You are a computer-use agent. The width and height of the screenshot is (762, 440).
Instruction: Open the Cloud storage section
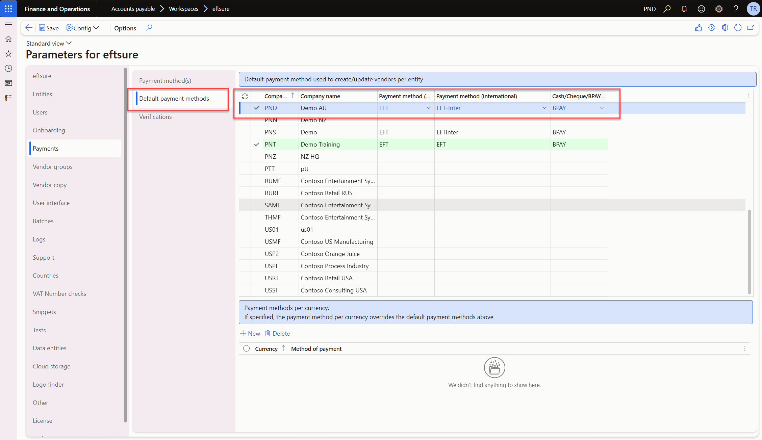(51, 366)
